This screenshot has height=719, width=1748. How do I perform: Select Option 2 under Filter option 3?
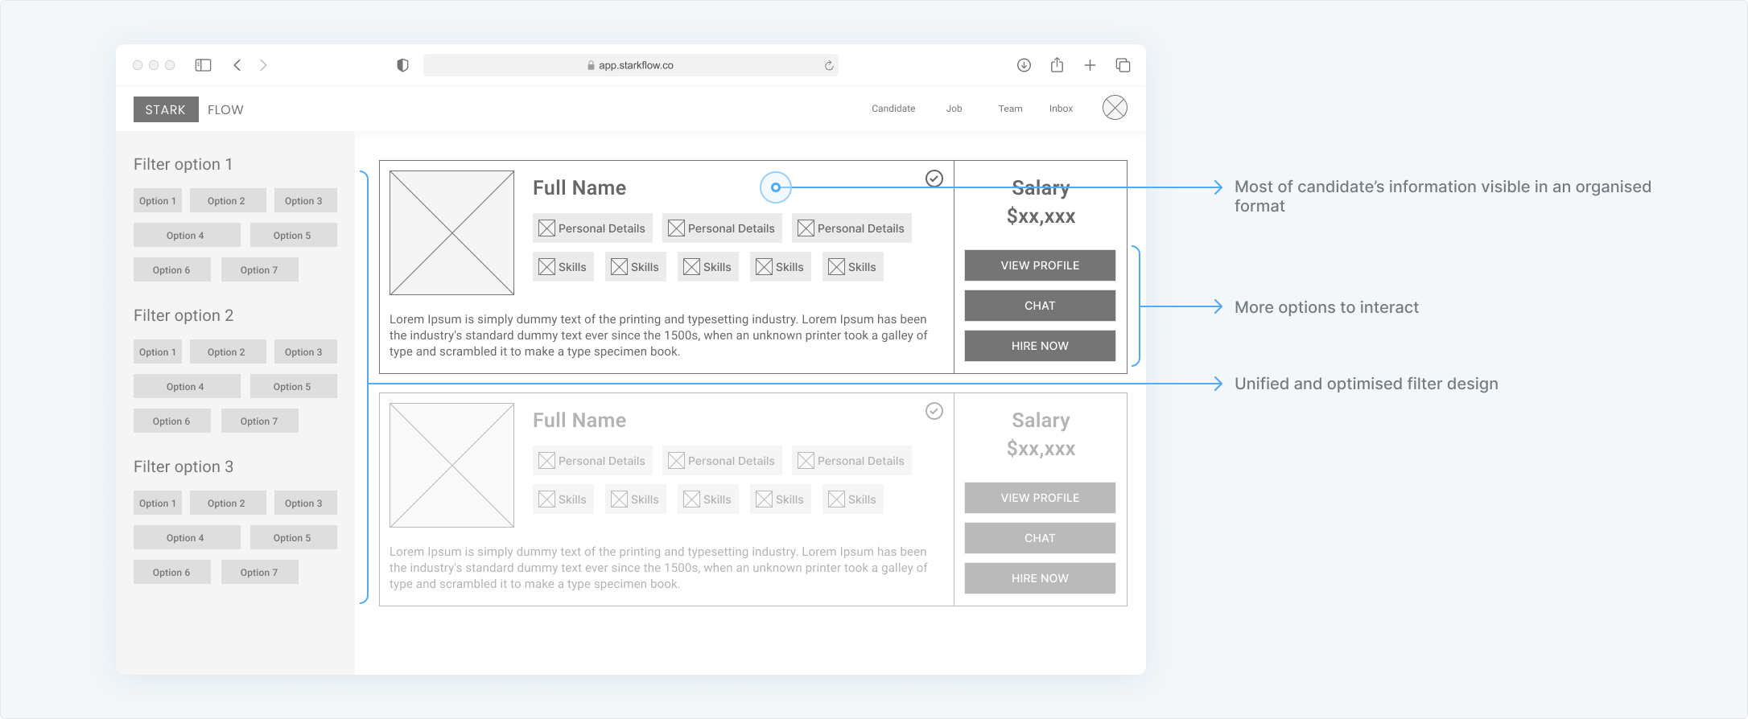point(226,503)
